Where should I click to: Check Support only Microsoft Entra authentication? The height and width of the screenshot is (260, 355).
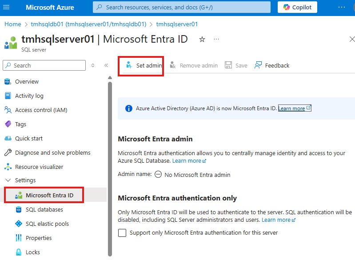click(x=122, y=233)
